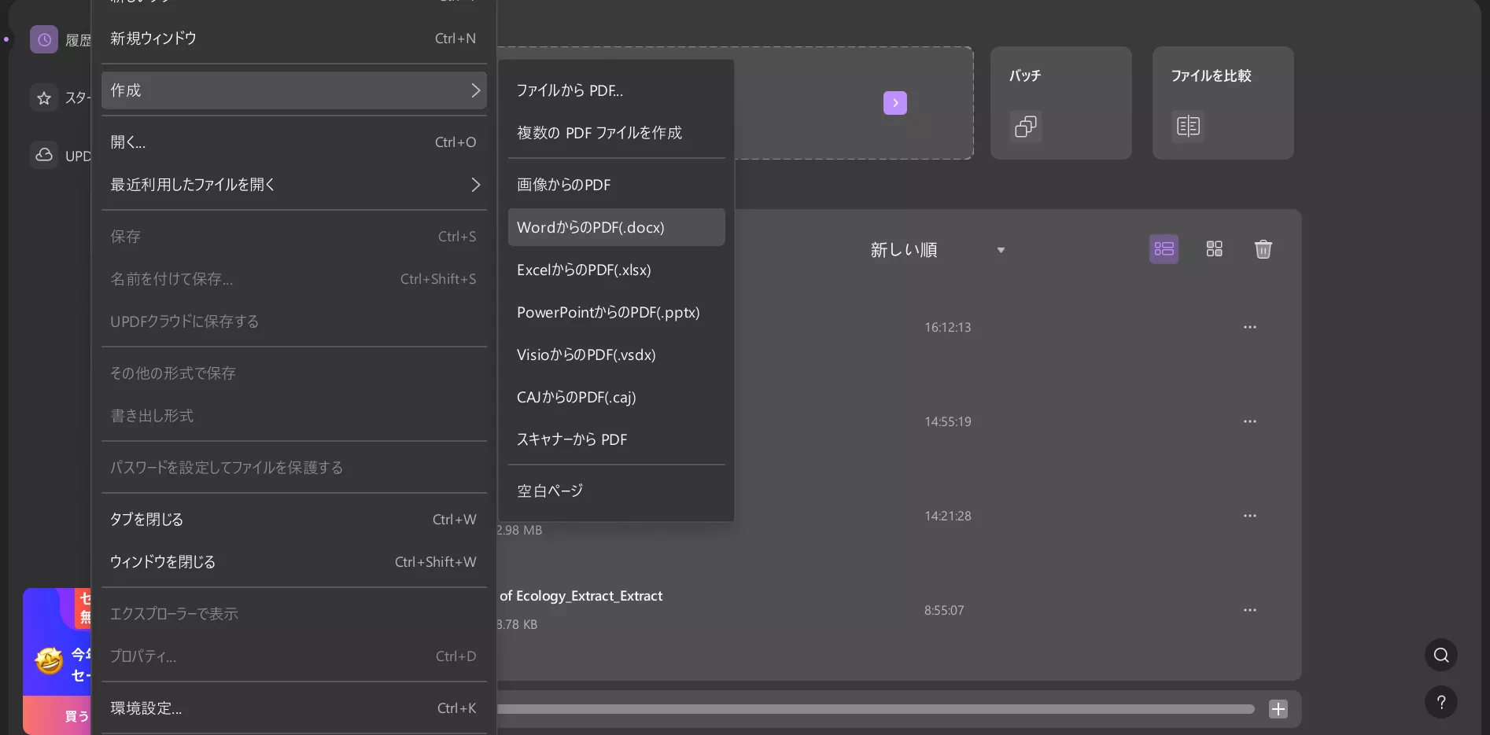Click the ファイルを比較 card
This screenshot has height=735, width=1490.
(1223, 103)
